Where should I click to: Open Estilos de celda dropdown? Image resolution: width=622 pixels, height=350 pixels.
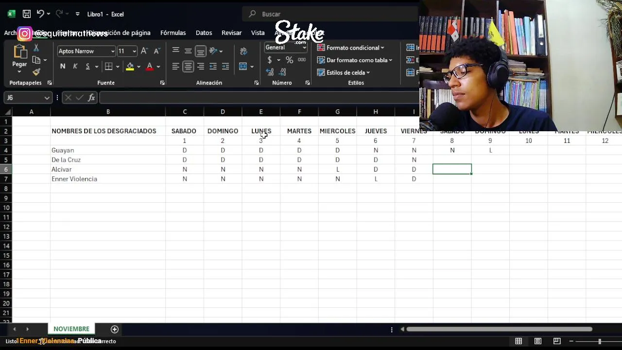(344, 72)
